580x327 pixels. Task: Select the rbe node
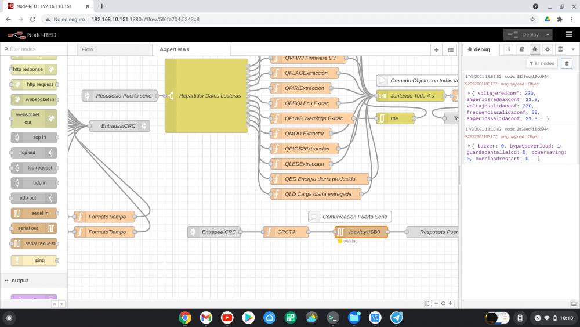tap(395, 118)
